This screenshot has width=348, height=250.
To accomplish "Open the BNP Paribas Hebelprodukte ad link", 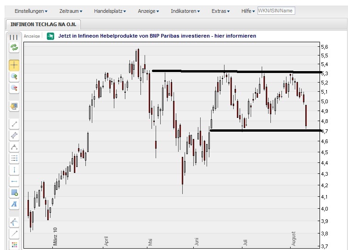I will click(157, 36).
